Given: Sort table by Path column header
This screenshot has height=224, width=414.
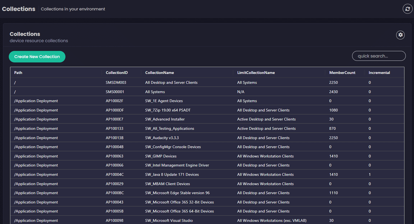Looking at the screenshot, I should coord(18,73).
